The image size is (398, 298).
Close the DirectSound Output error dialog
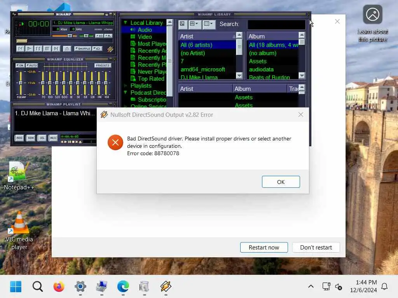pos(301,114)
